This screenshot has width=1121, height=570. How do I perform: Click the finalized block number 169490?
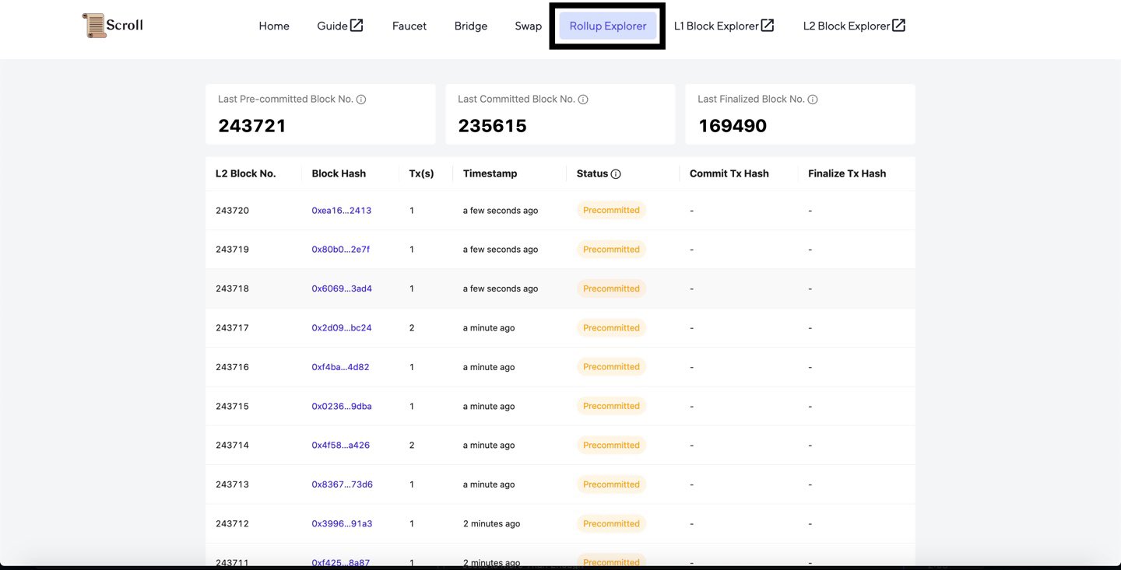[x=733, y=126]
